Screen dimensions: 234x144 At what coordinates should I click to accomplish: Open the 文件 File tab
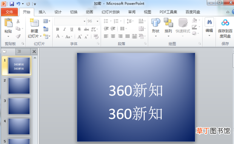pyautogui.click(x=9, y=12)
